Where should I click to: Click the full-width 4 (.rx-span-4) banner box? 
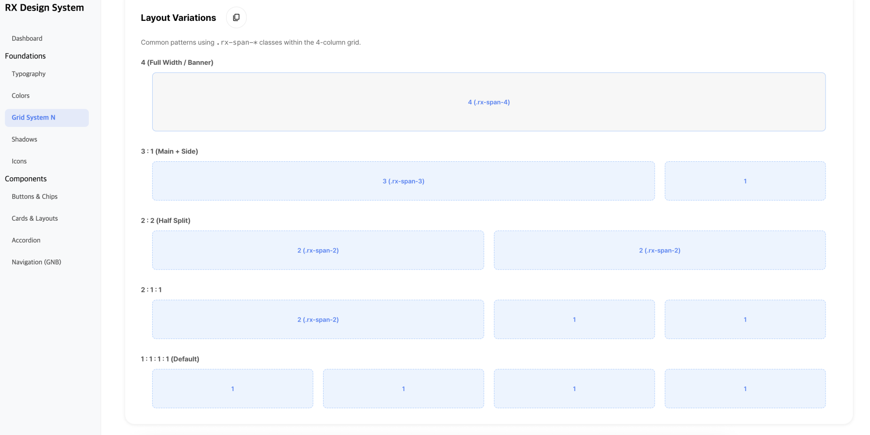[488, 102]
